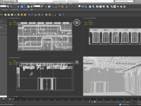Click Use Pivot Point Center icon

(42, 6)
